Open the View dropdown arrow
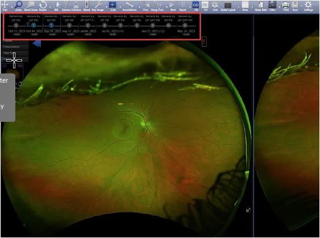 [252, 7]
